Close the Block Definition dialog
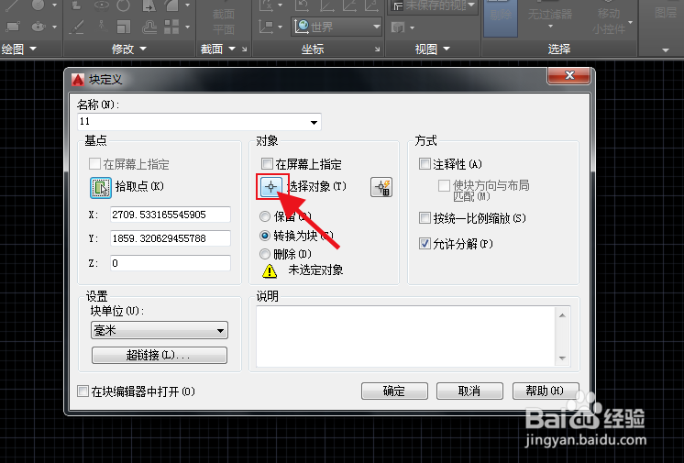The image size is (684, 463). coord(568,75)
